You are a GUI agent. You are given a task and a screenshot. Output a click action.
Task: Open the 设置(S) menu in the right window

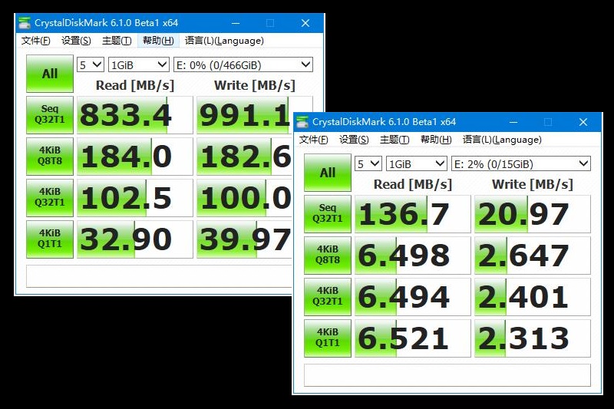(354, 140)
